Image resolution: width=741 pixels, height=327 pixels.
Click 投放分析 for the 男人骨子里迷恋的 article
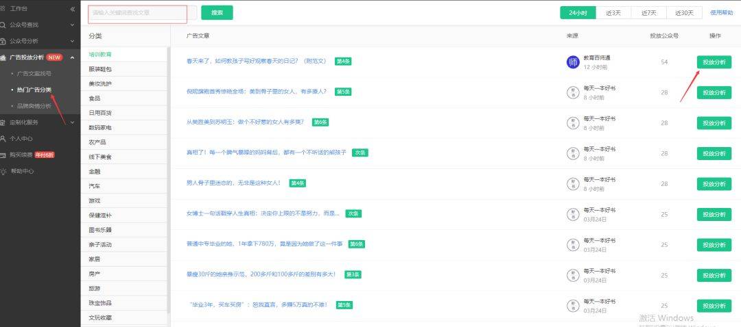click(x=714, y=184)
